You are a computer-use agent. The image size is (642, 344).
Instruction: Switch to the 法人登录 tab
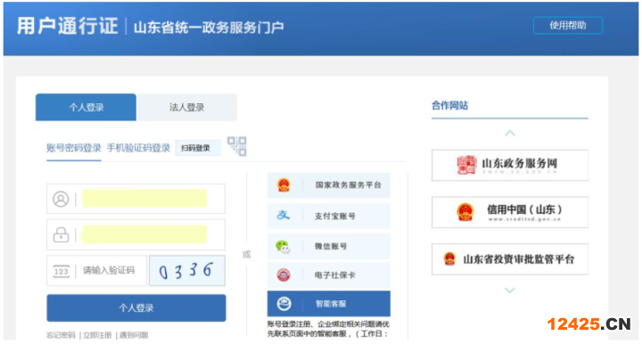186,107
